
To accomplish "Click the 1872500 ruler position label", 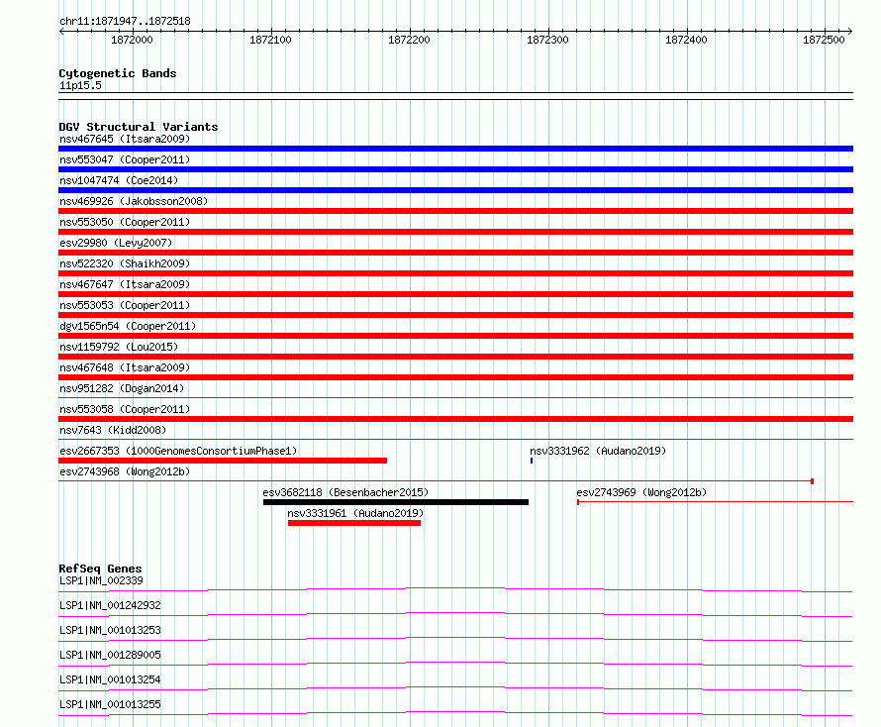I will (x=824, y=40).
